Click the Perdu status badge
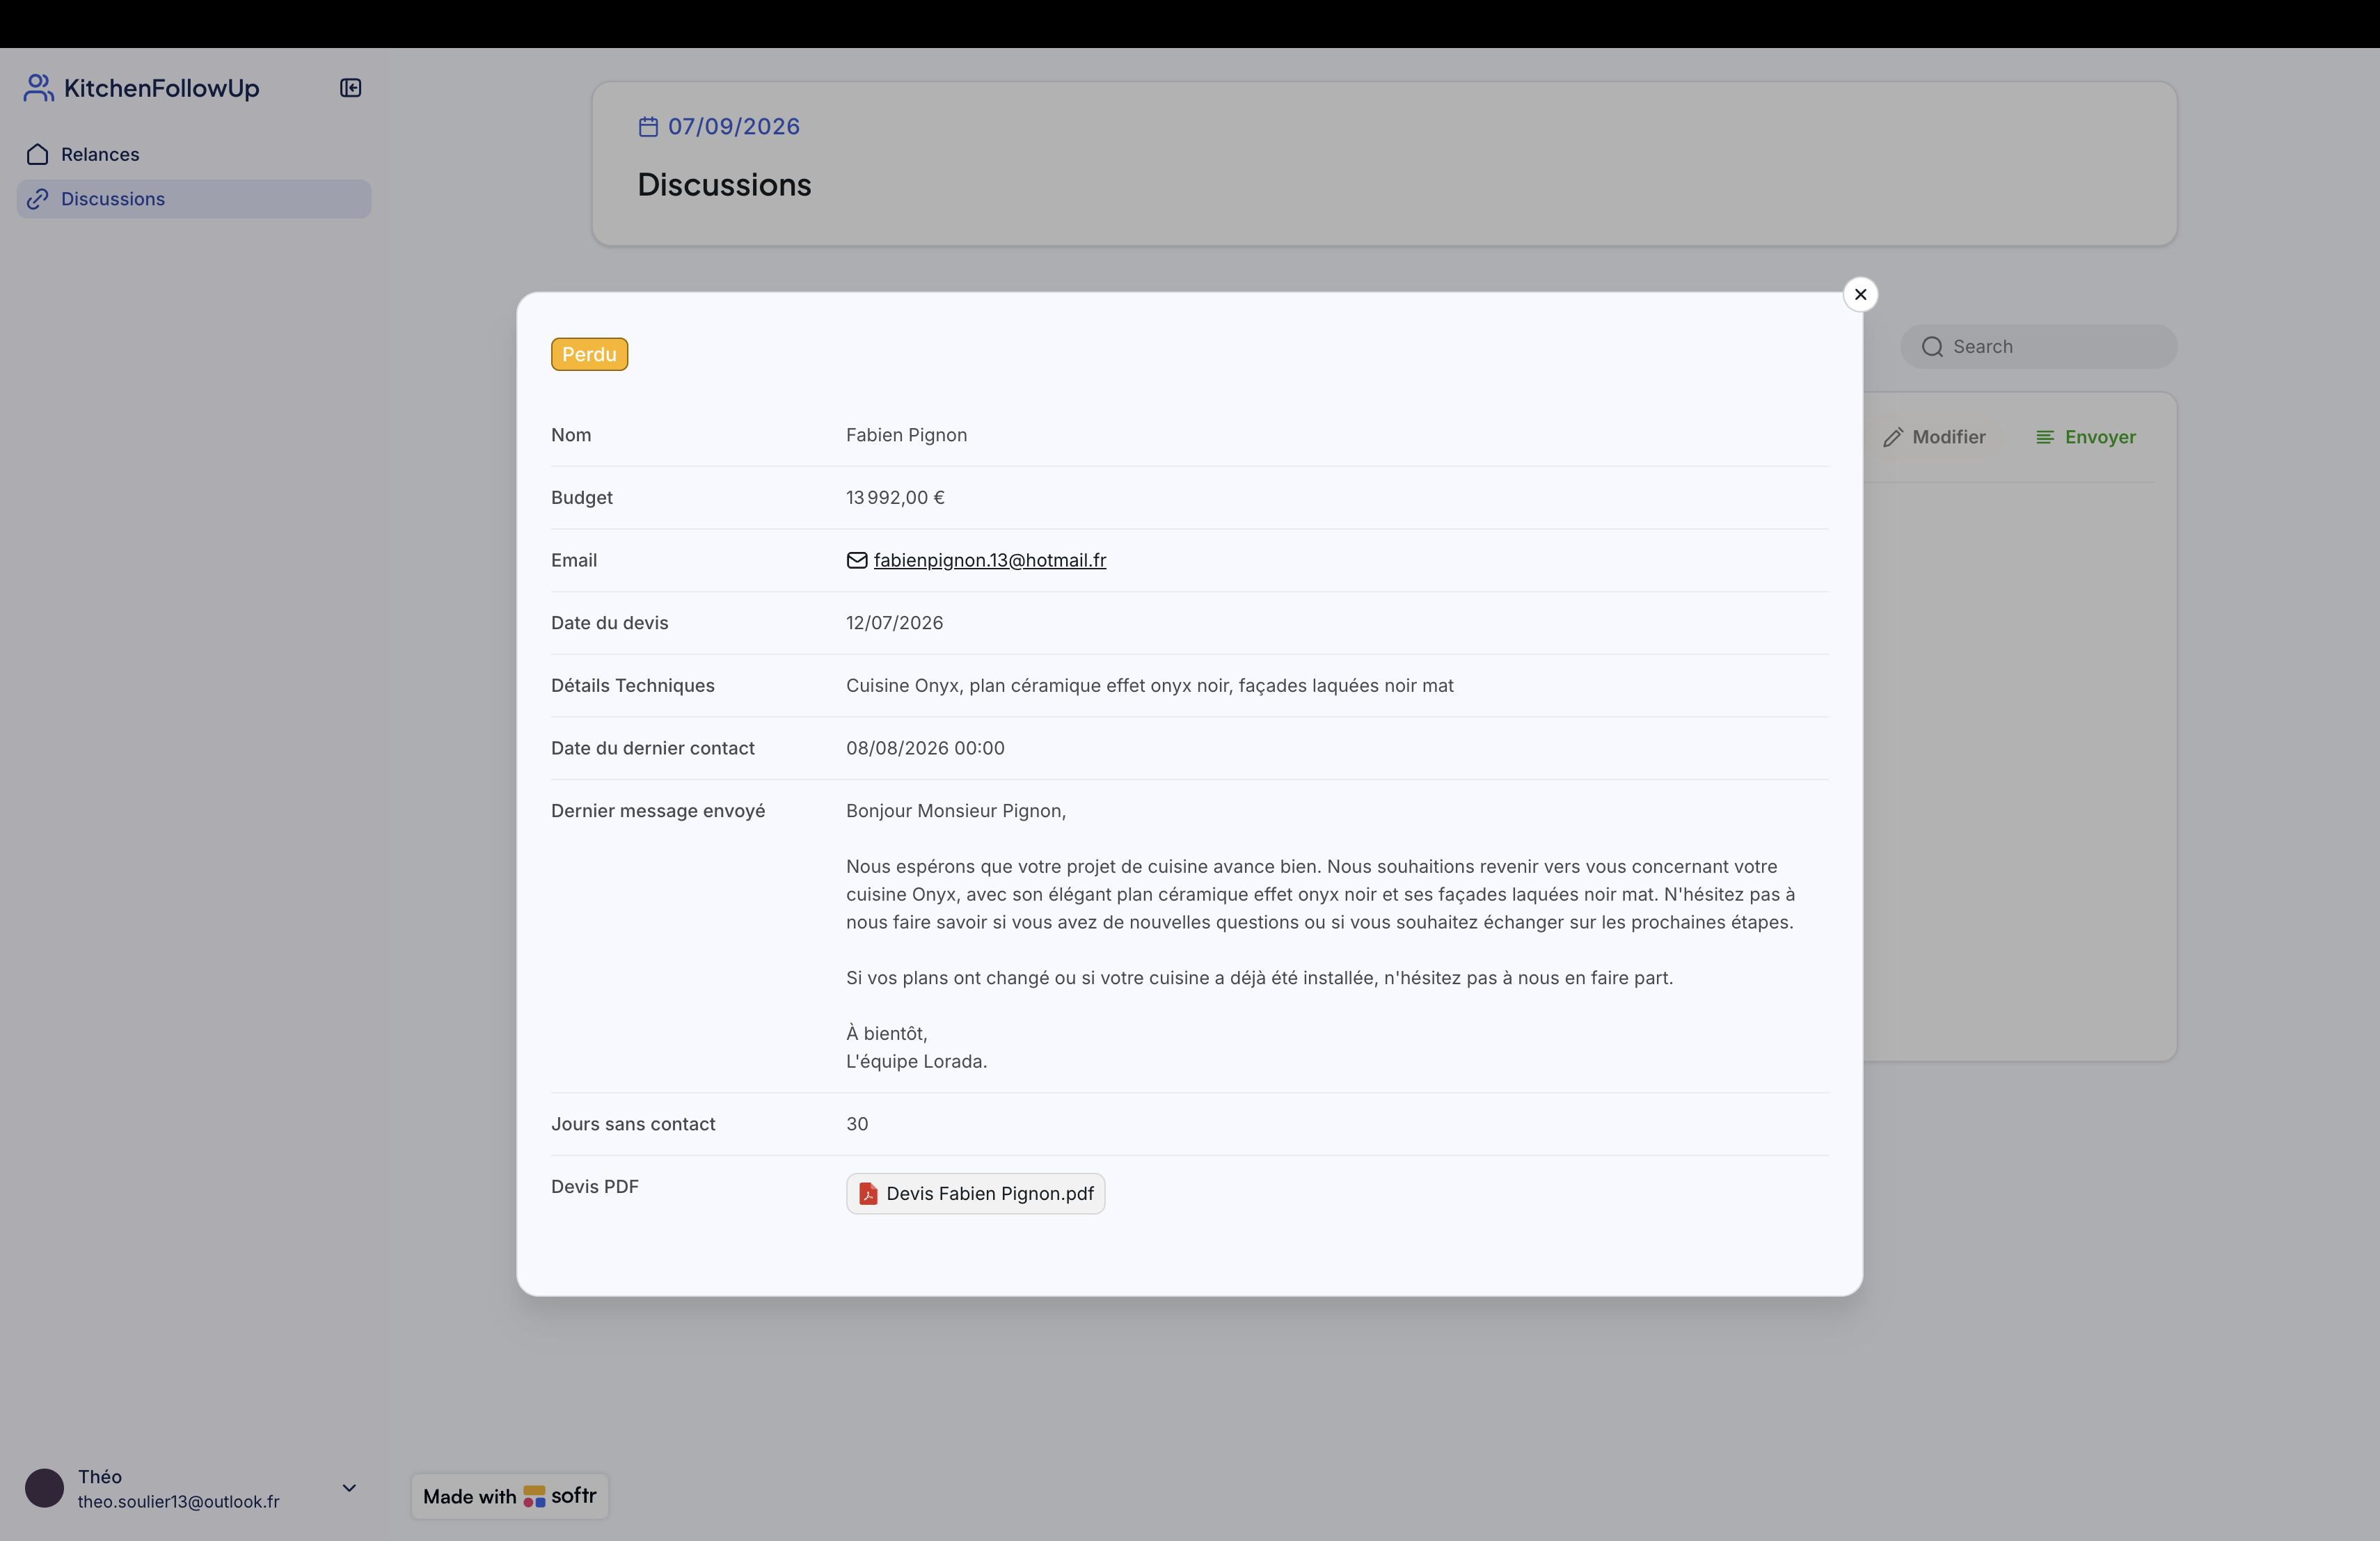2380x1541 pixels. [x=589, y=354]
